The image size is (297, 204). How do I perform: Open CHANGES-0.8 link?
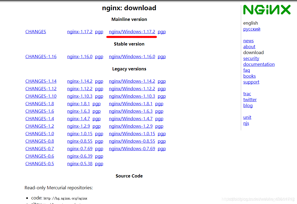pyautogui.click(x=40, y=141)
